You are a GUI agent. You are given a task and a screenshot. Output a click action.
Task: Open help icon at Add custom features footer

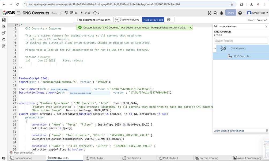click(x=267, y=131)
